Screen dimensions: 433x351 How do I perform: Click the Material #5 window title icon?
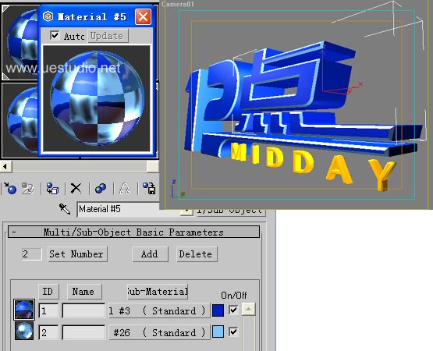point(48,16)
